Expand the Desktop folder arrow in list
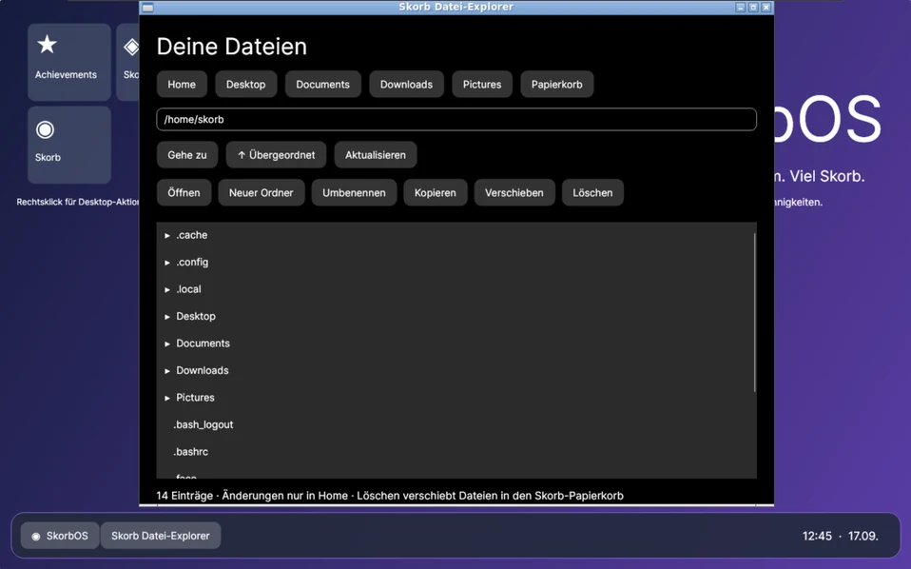 [x=166, y=317]
